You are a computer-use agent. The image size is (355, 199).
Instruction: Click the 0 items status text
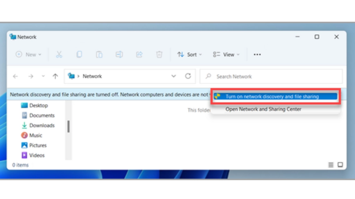20,165
